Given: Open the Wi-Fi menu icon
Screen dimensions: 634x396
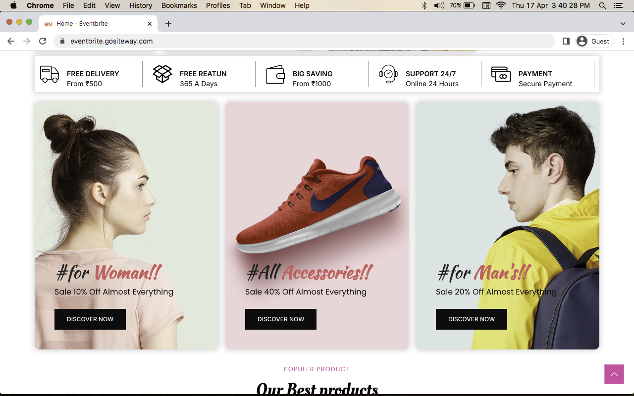Looking at the screenshot, I should pos(501,5).
